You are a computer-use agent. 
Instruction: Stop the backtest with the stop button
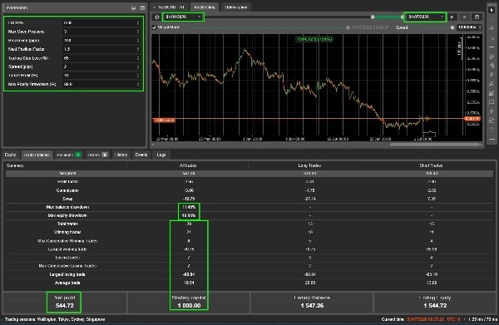coord(464,17)
